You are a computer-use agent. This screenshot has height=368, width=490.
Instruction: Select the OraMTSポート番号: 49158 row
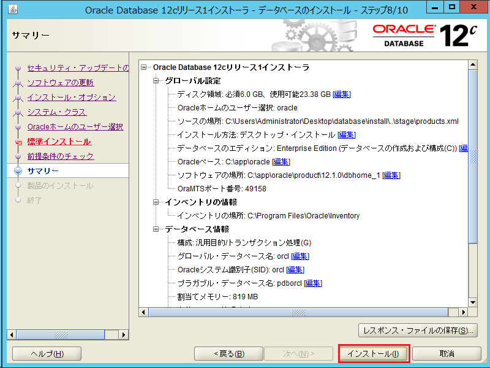tap(222, 189)
